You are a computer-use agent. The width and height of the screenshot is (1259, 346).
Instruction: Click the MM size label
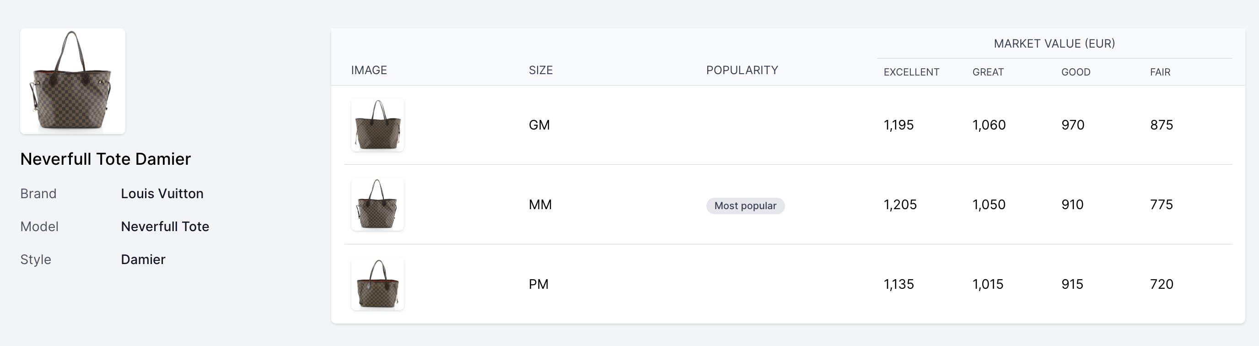pyautogui.click(x=540, y=205)
